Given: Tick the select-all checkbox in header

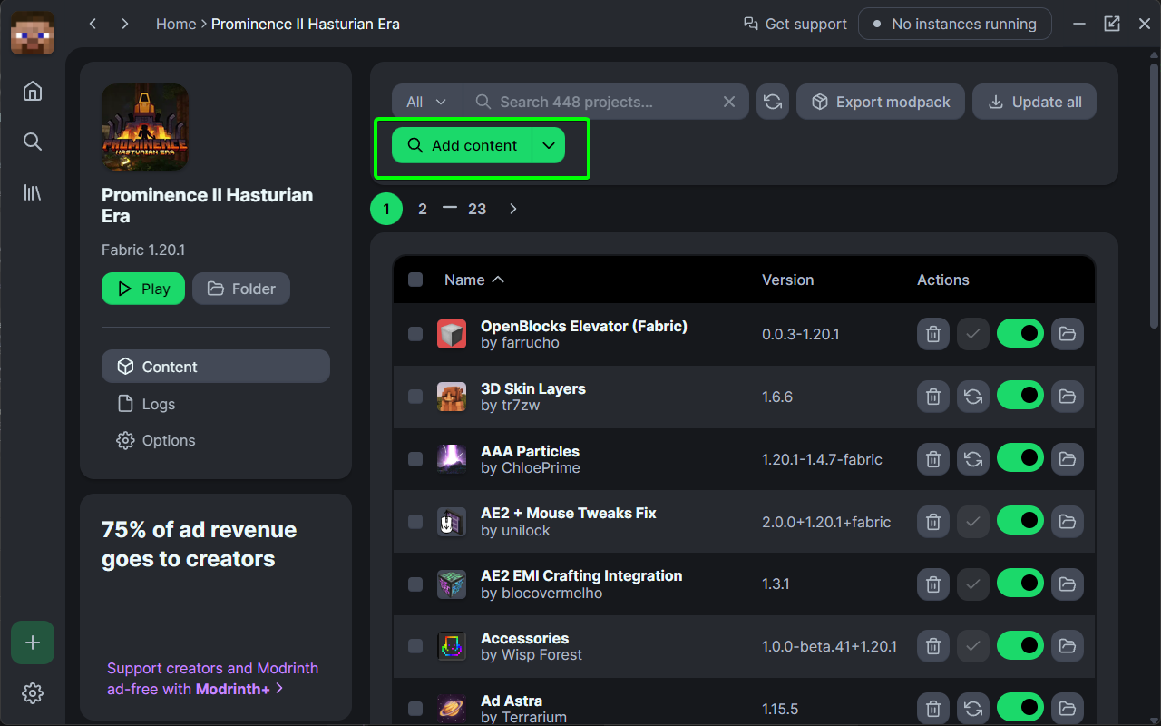Looking at the screenshot, I should 415,280.
